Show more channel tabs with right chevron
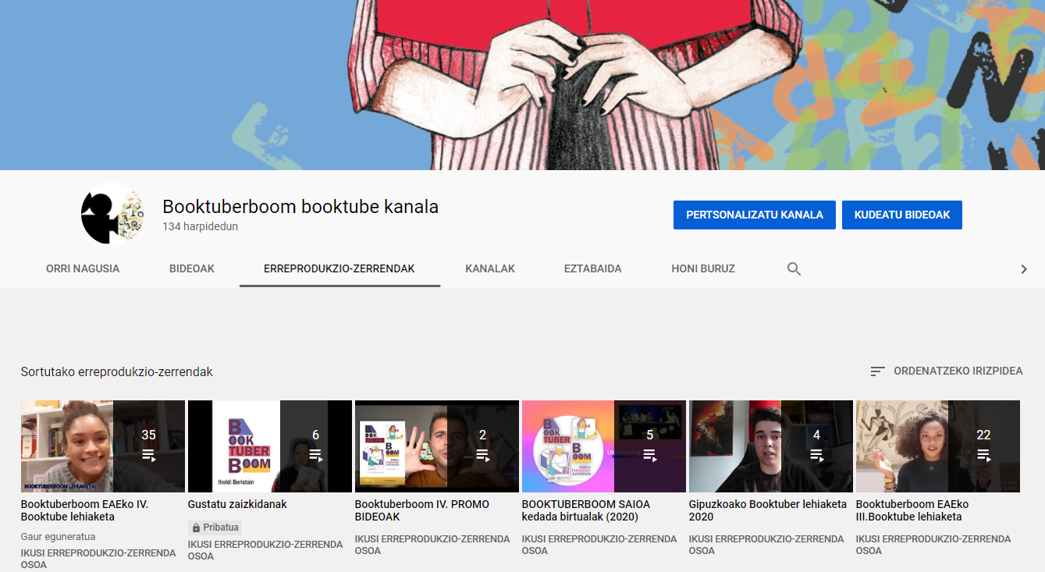 click(1024, 269)
